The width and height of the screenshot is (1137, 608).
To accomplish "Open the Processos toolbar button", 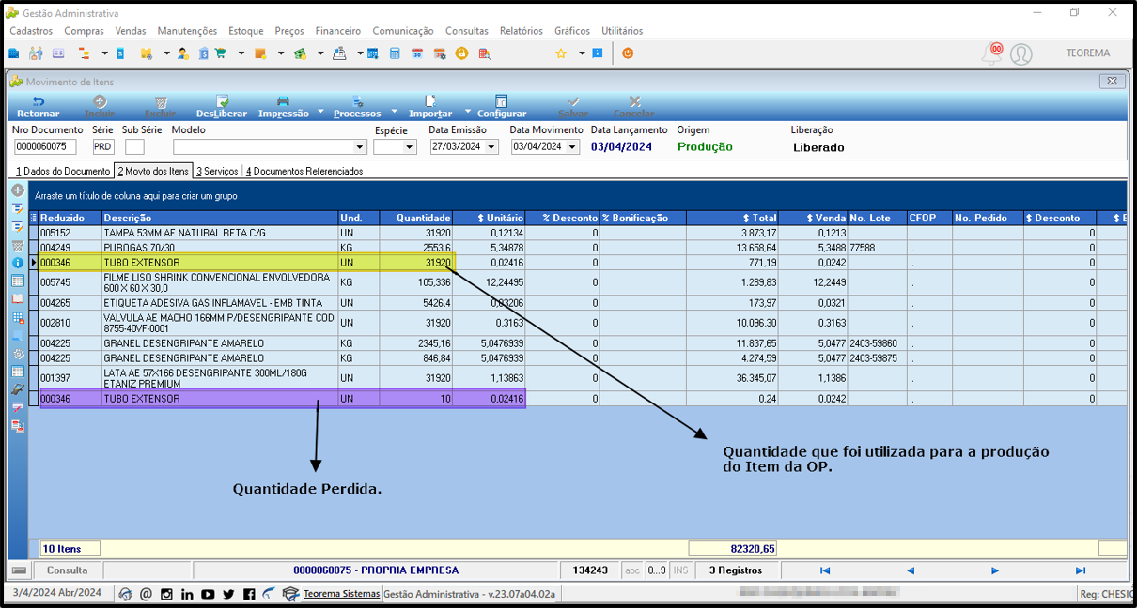I will point(357,106).
